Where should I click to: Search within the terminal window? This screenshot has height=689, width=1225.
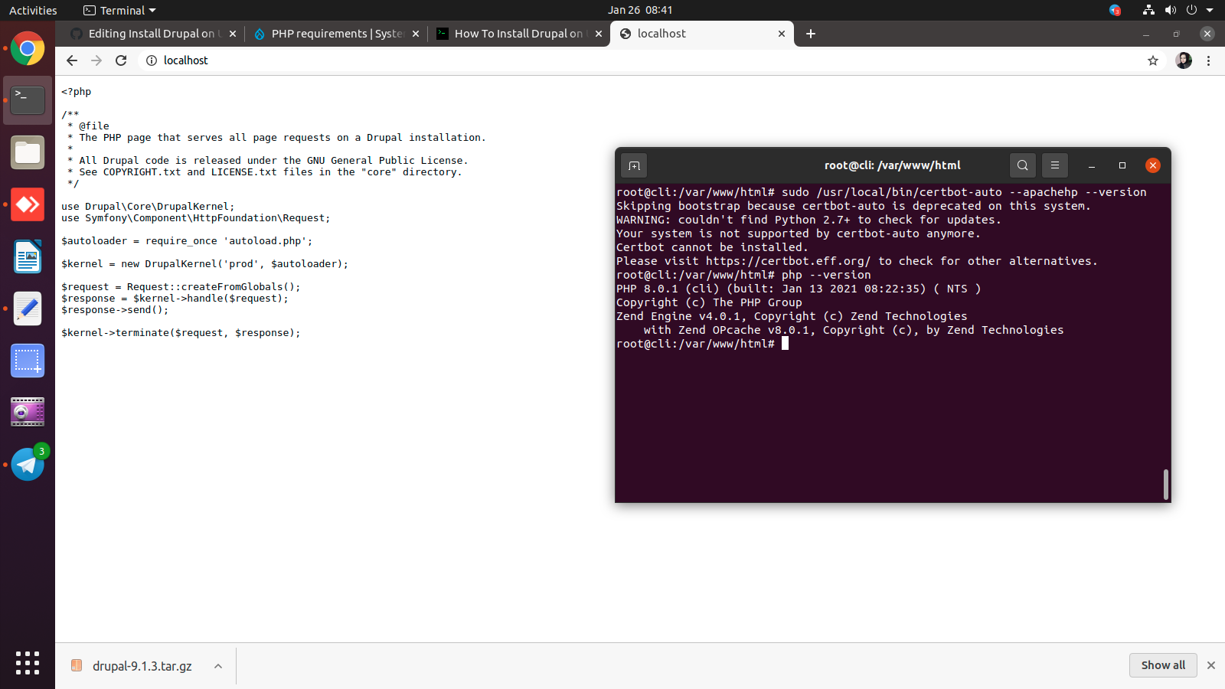(x=1023, y=165)
